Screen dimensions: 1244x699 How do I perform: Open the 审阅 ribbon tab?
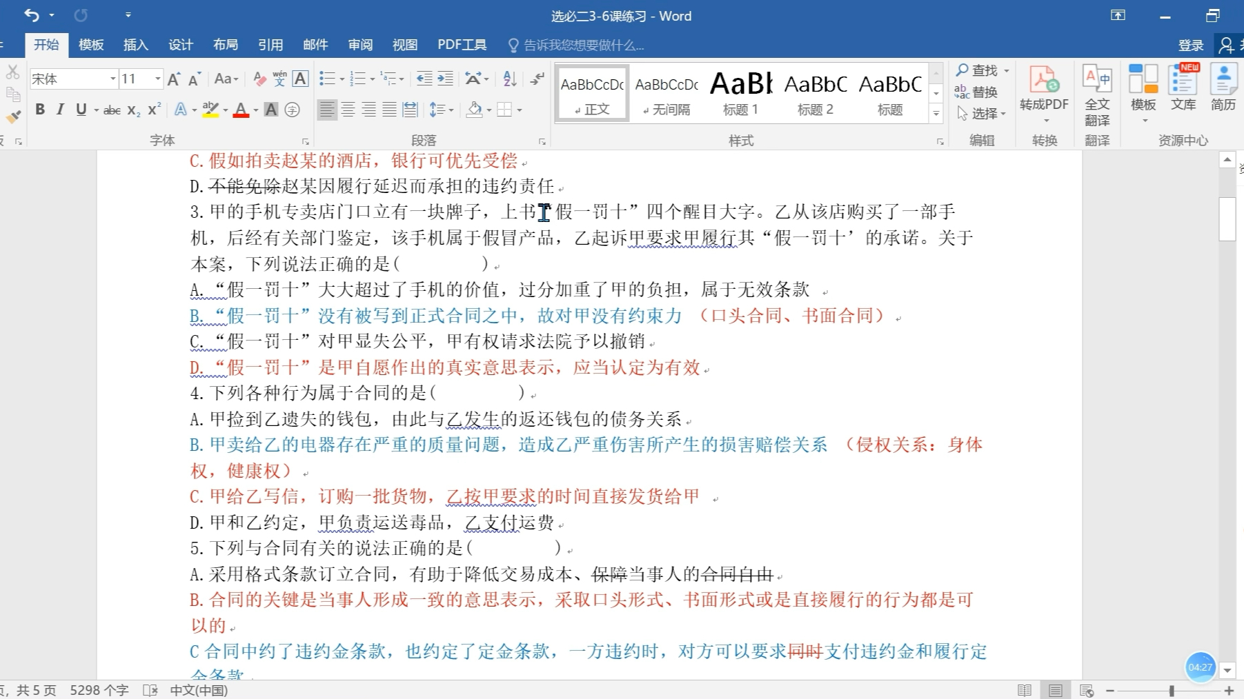click(360, 45)
